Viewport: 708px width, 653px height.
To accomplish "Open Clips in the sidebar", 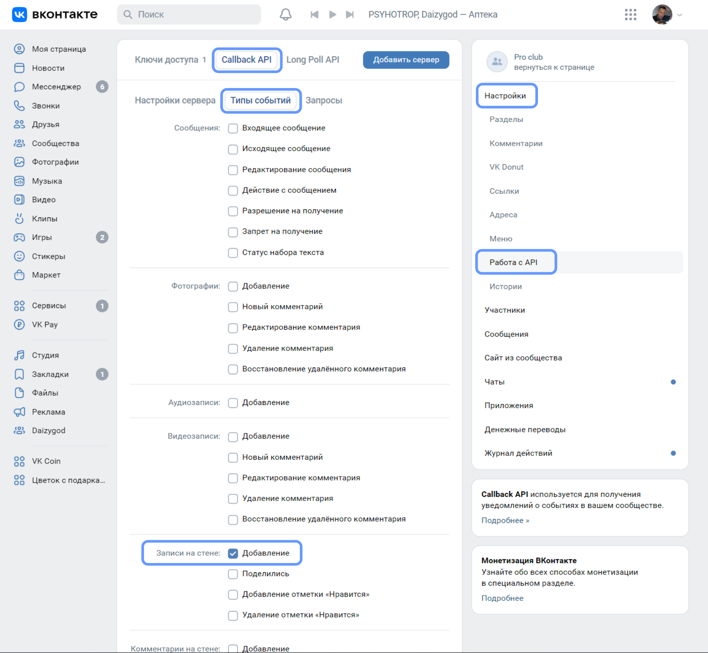I will [x=44, y=219].
